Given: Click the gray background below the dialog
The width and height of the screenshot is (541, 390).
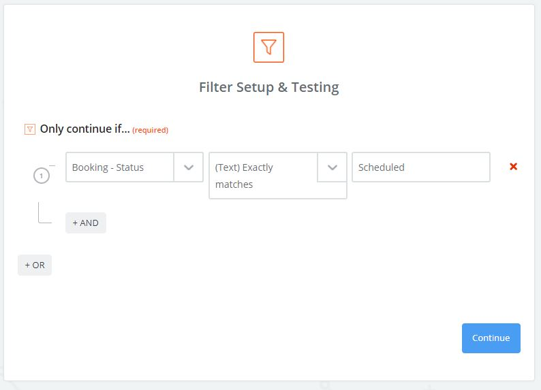Looking at the screenshot, I should tap(273, 385).
